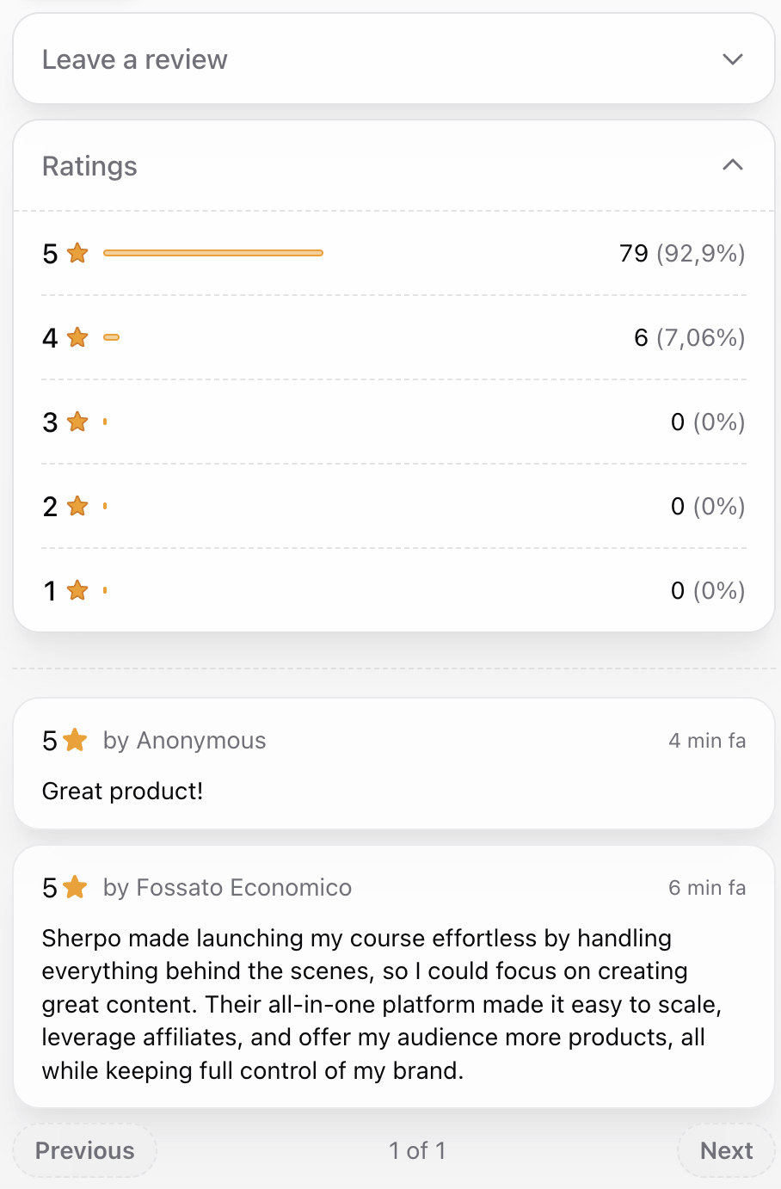The width and height of the screenshot is (781, 1189).
Task: Expand the Leave a review section
Action: (732, 59)
